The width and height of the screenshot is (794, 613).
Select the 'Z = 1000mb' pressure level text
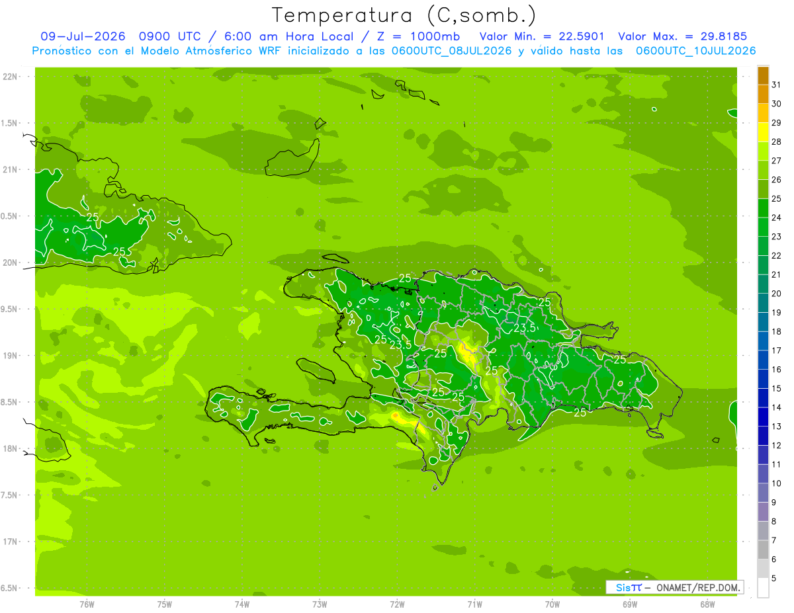[x=418, y=36]
